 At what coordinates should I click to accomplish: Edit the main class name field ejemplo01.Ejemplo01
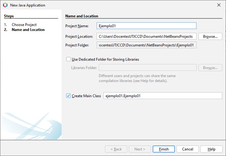click(163, 96)
